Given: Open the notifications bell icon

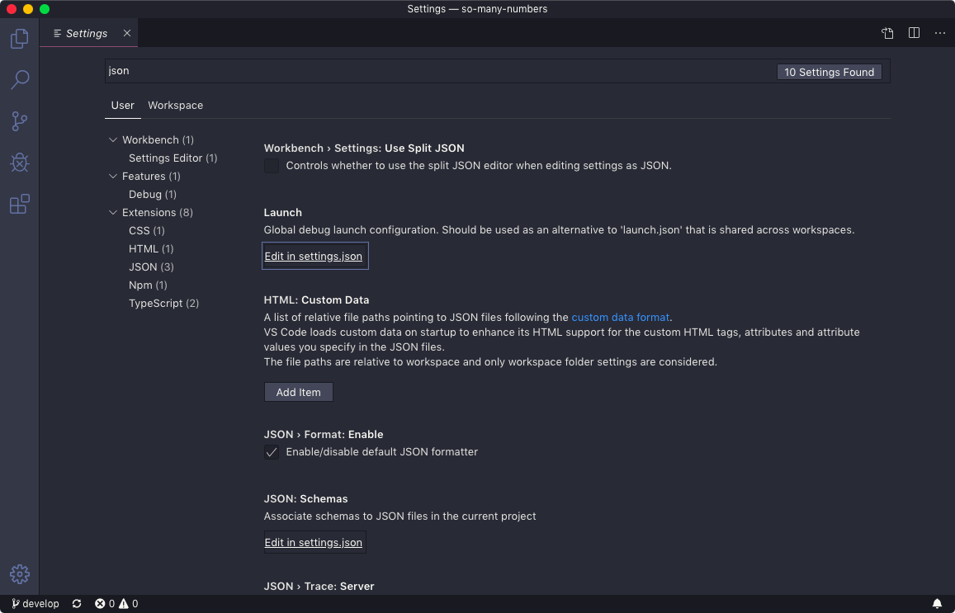Looking at the screenshot, I should (937, 603).
